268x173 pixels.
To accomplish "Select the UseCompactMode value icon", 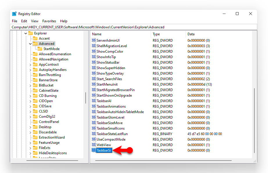I will (x=94, y=139).
